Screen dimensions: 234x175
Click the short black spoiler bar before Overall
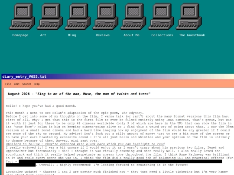pos(21,165)
